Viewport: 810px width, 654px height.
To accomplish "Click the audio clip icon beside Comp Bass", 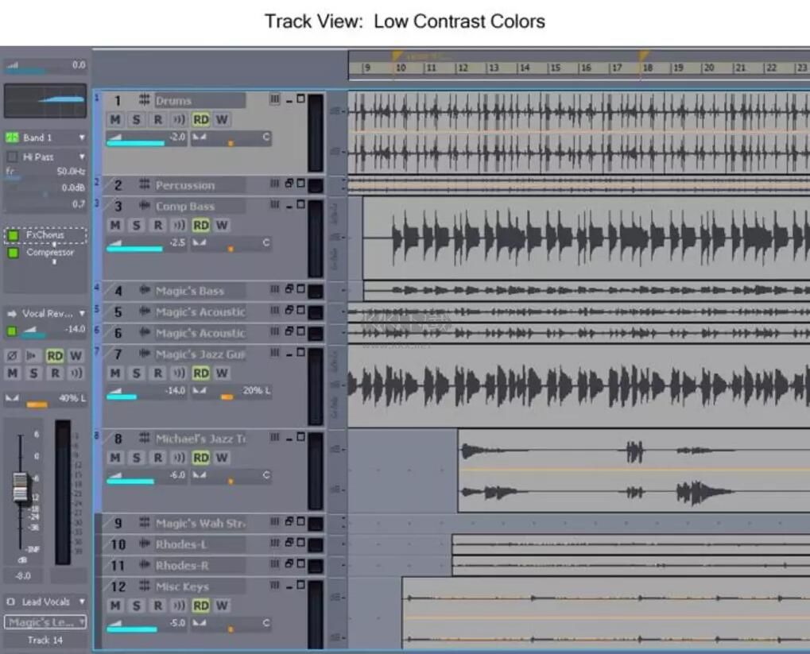I will point(145,205).
